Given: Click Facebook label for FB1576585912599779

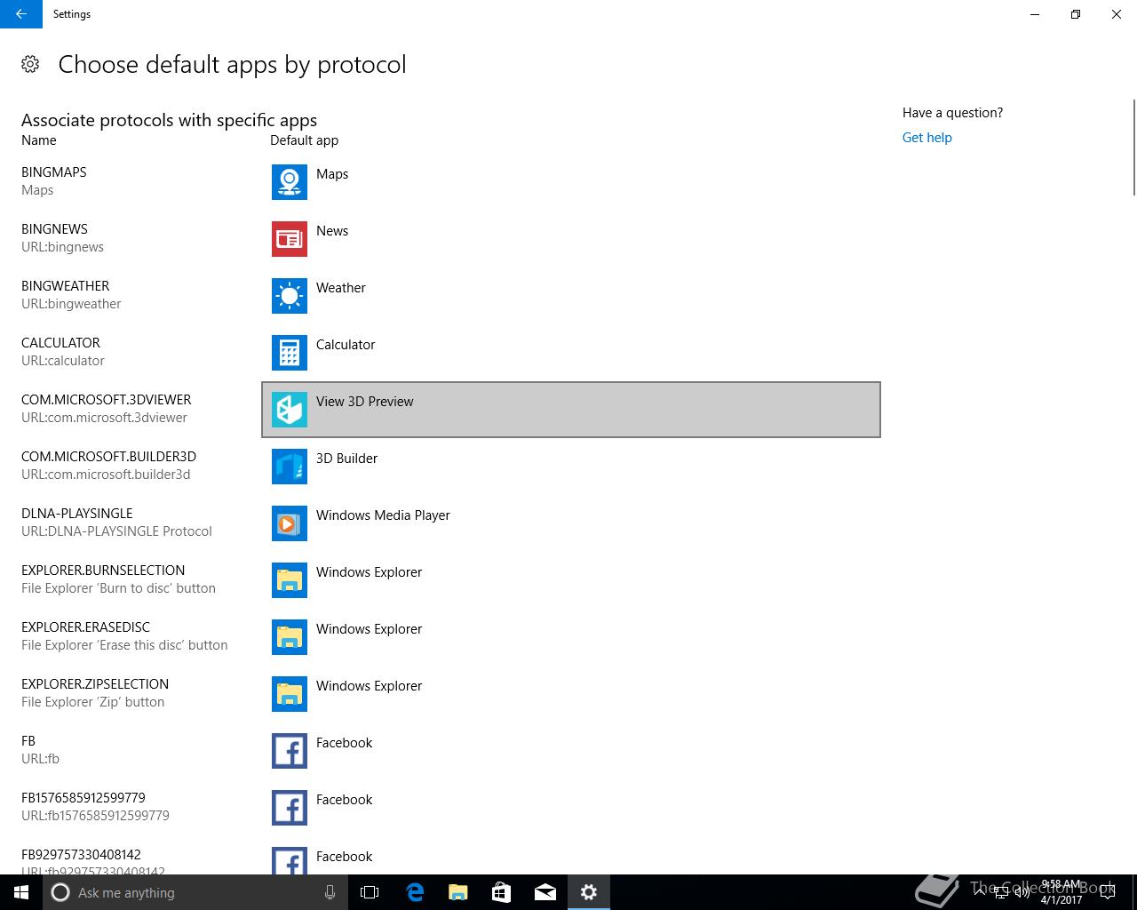Looking at the screenshot, I should pos(344,800).
